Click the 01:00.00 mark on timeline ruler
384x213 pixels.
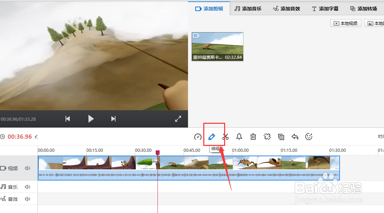click(240, 150)
